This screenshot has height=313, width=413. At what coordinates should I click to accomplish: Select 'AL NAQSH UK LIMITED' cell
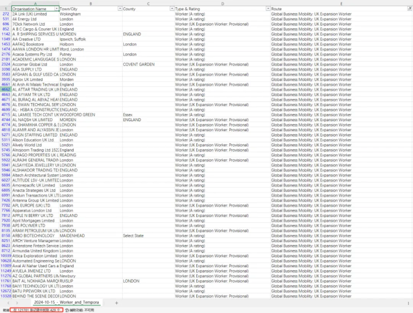point(35,120)
